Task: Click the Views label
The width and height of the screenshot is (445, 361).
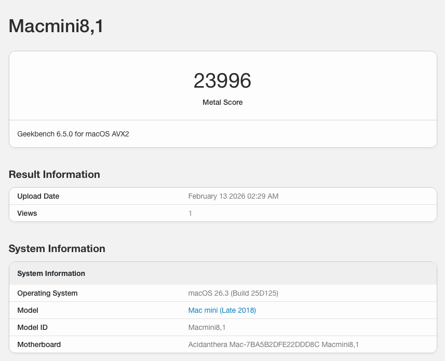Action: click(x=27, y=213)
